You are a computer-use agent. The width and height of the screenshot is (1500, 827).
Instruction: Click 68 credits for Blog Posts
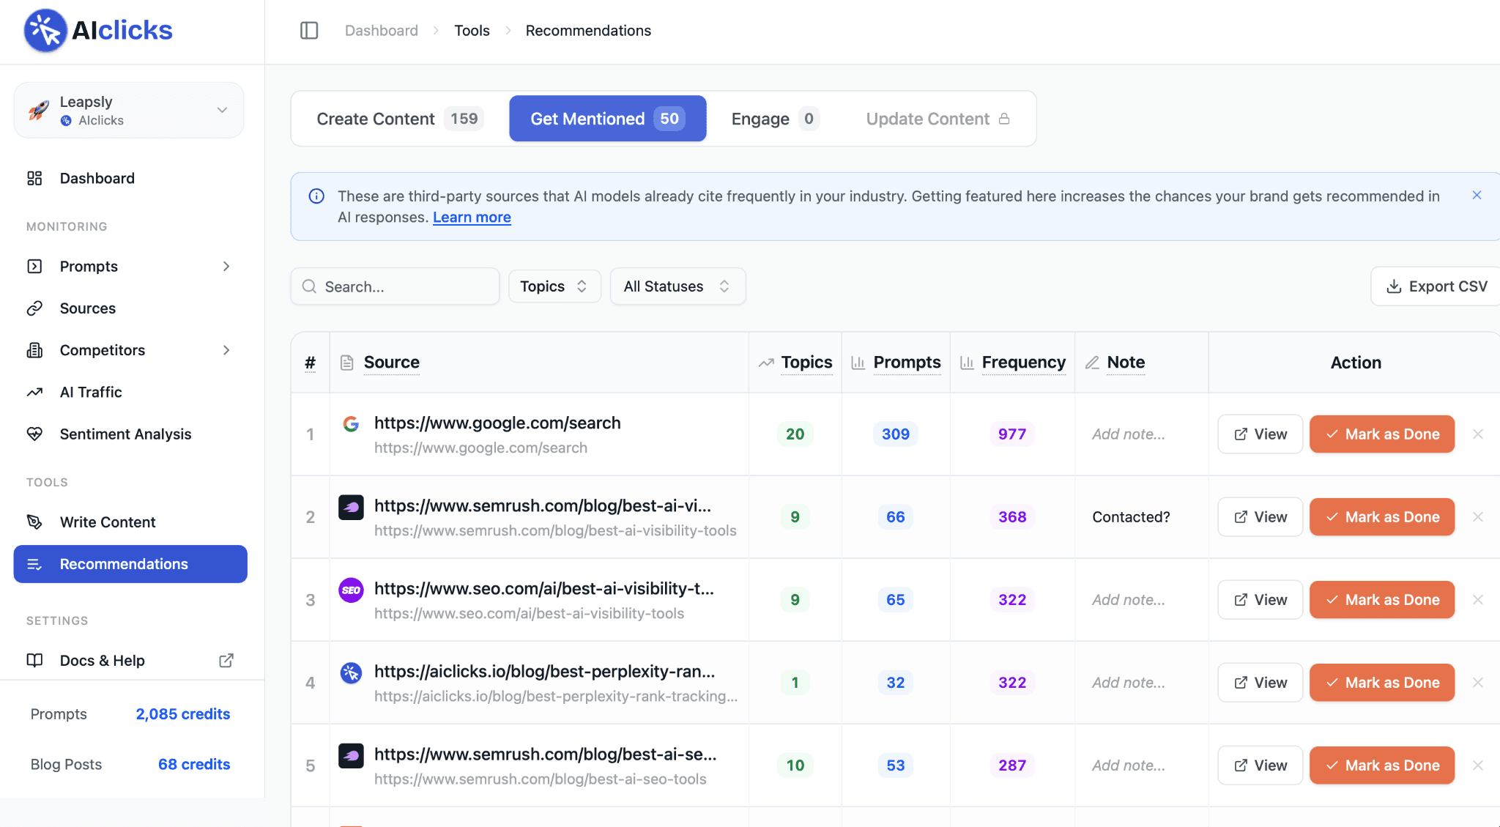pyautogui.click(x=194, y=764)
